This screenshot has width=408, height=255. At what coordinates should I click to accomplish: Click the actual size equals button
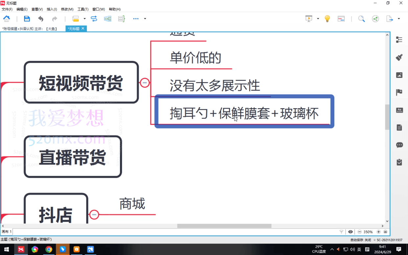pos(385,232)
